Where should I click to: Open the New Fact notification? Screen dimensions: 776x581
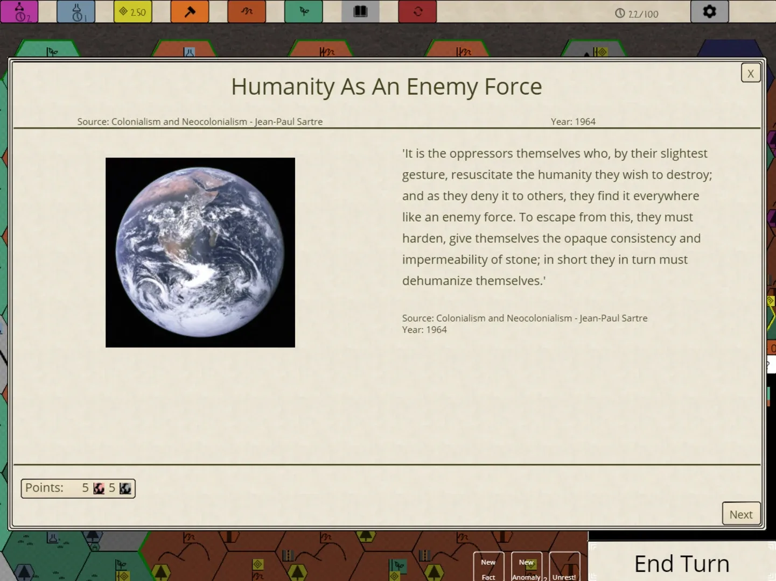point(488,568)
